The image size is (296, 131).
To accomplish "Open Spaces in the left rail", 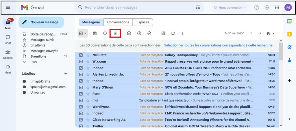I will (8, 55).
